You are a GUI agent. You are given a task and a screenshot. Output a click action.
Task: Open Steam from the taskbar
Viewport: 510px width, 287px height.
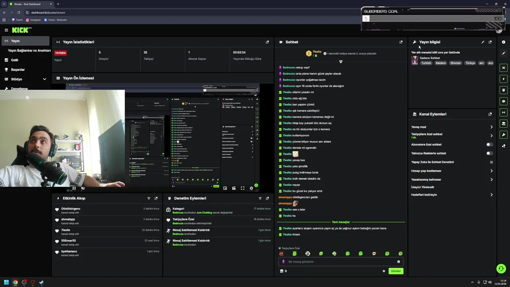pos(41,283)
